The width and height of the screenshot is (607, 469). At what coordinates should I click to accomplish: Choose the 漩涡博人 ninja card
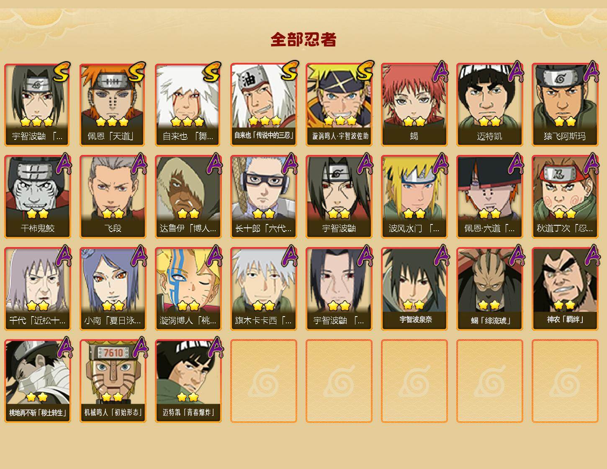(188, 289)
